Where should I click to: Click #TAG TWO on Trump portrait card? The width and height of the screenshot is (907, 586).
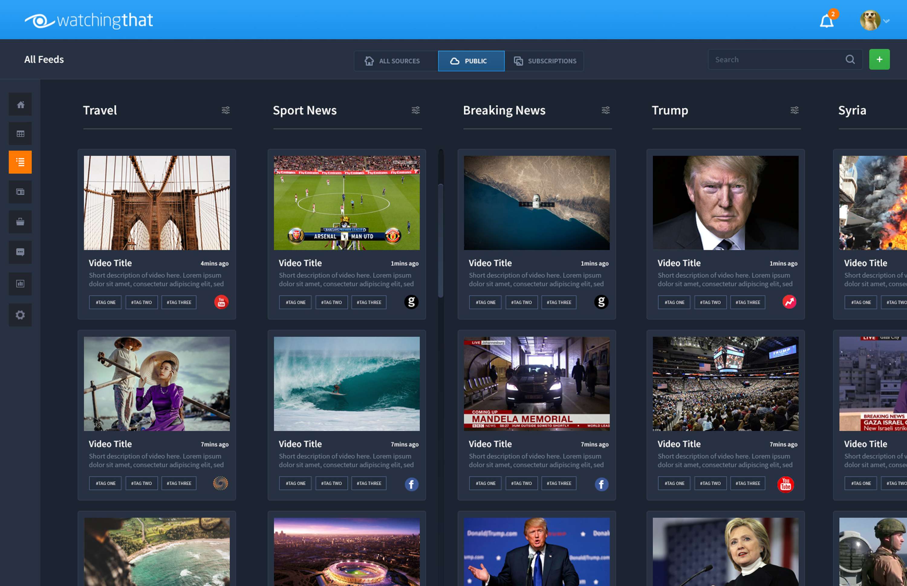[x=710, y=303]
